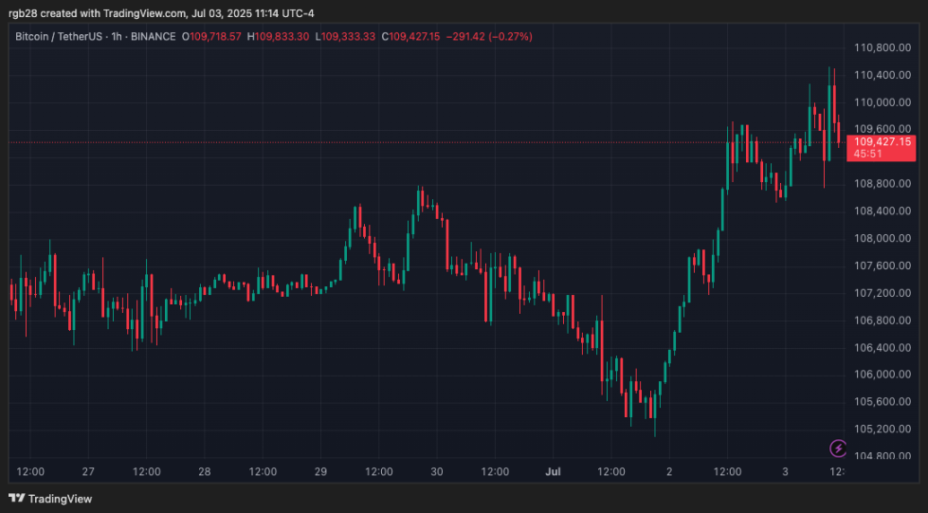Click the TradingView wordmark at bottom left
928x513 pixels.
tap(60, 499)
